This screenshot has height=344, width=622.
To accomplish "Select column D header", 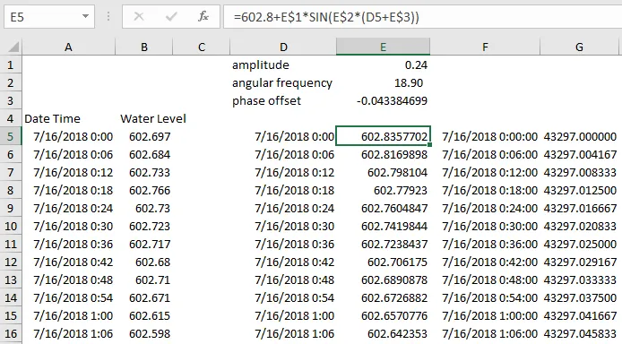I will point(283,47).
